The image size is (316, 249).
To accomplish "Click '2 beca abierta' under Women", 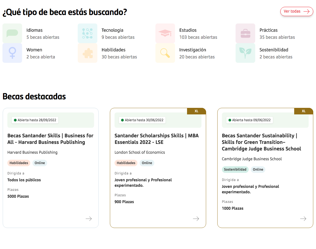I will [x=41, y=57].
